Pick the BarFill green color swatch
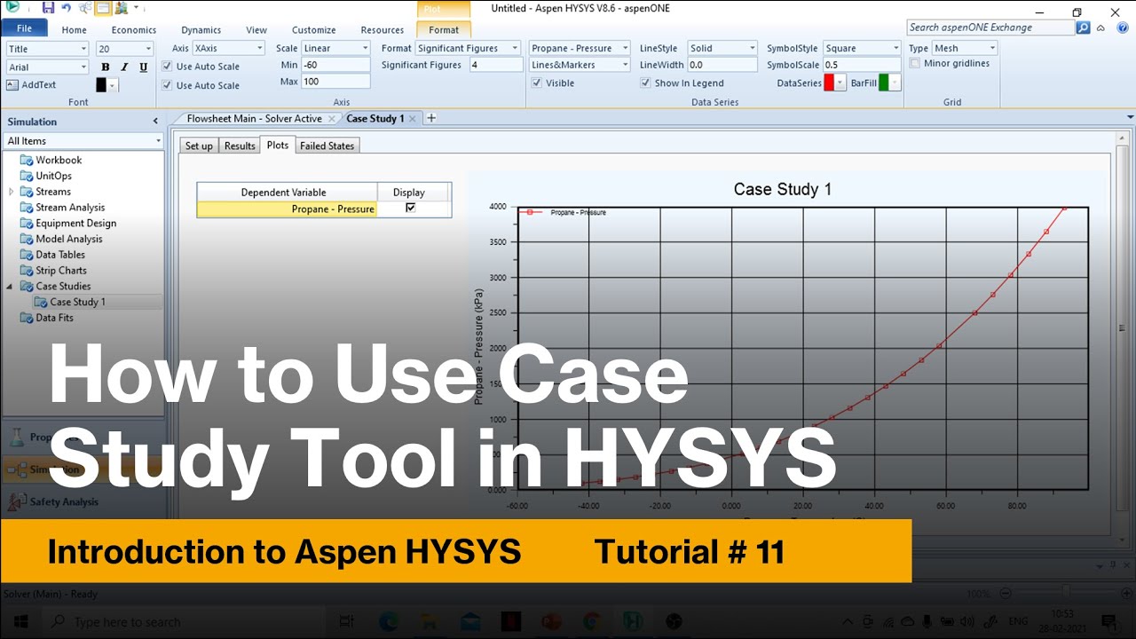 coord(884,83)
